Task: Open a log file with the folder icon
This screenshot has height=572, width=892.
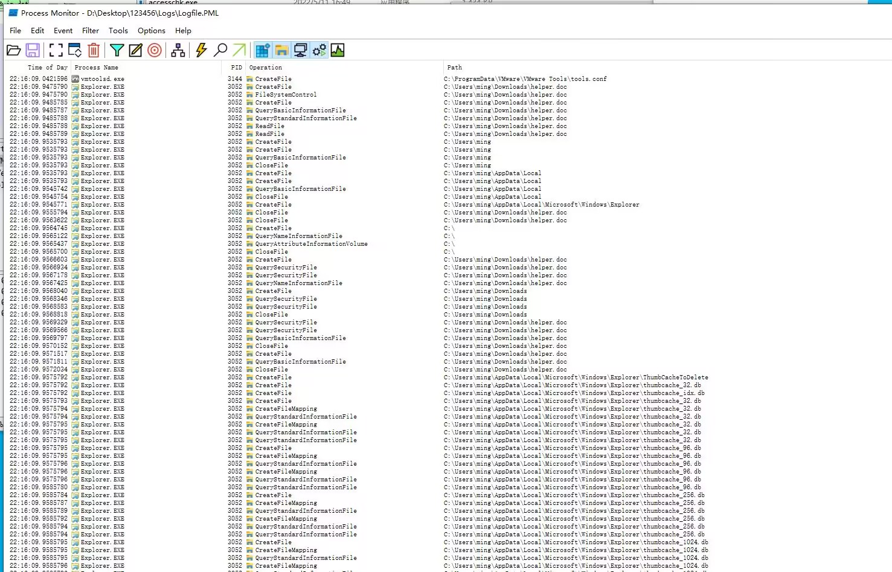Action: coord(13,50)
